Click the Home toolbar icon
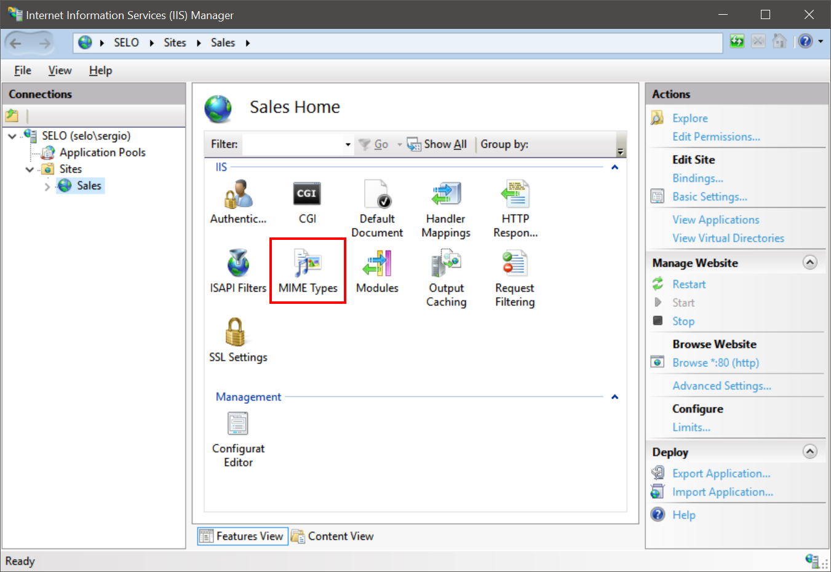Viewport: 831px width, 572px height. tap(779, 41)
